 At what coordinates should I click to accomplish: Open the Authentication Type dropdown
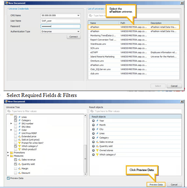coord(78,32)
